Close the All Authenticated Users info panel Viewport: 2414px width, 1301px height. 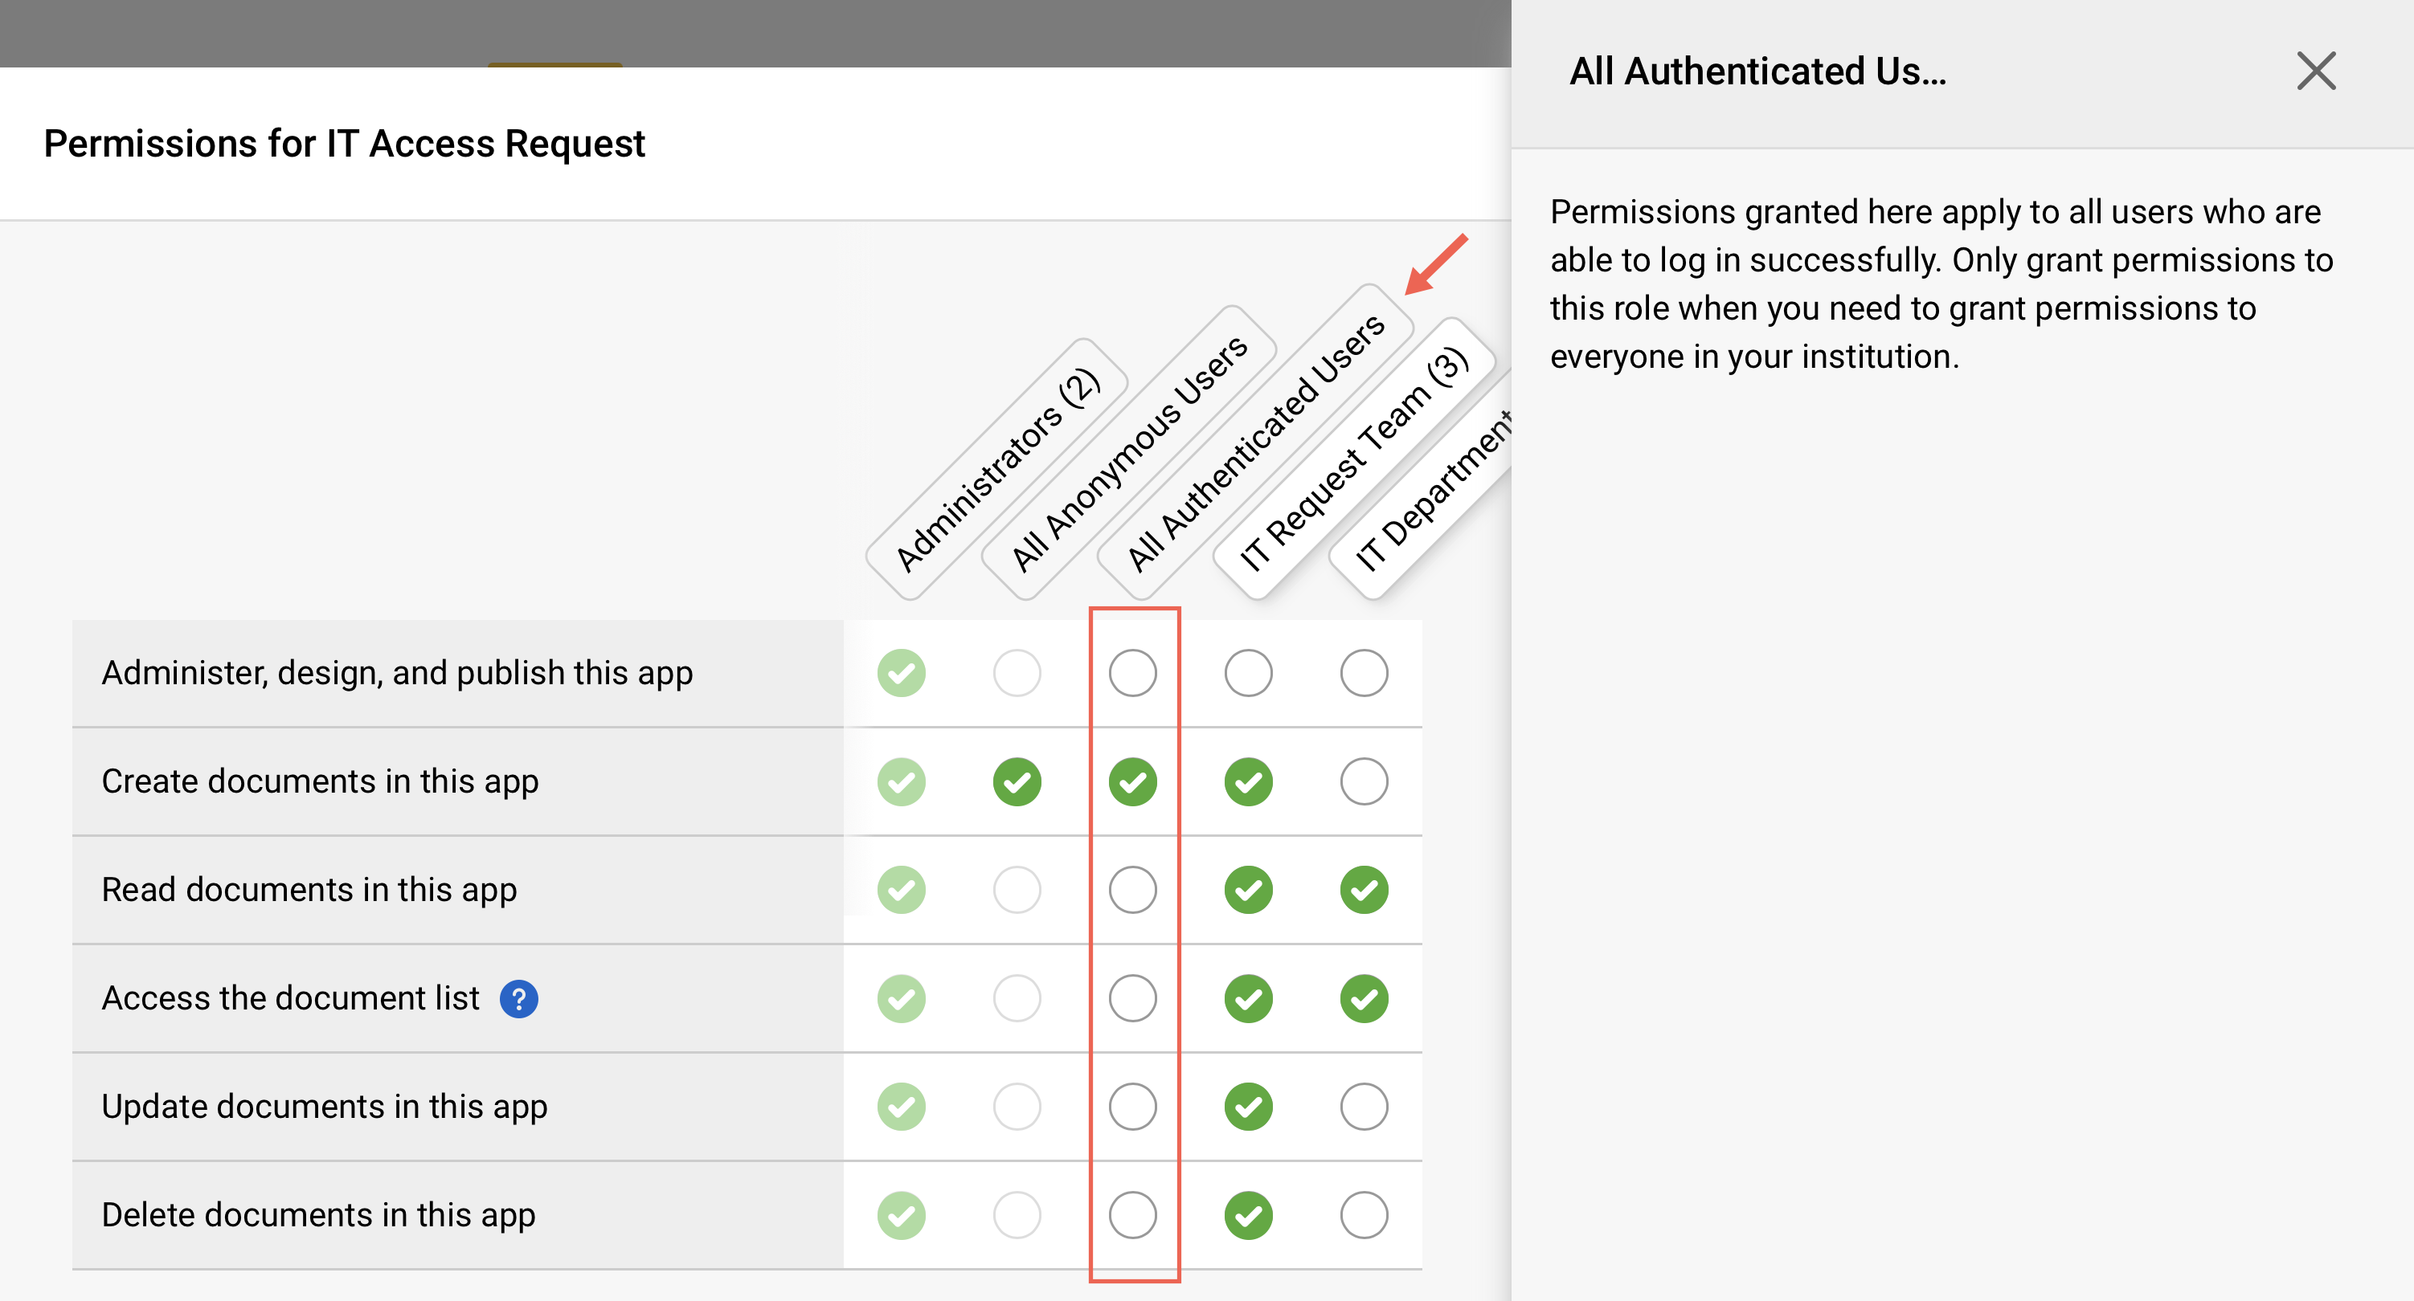[x=2317, y=70]
